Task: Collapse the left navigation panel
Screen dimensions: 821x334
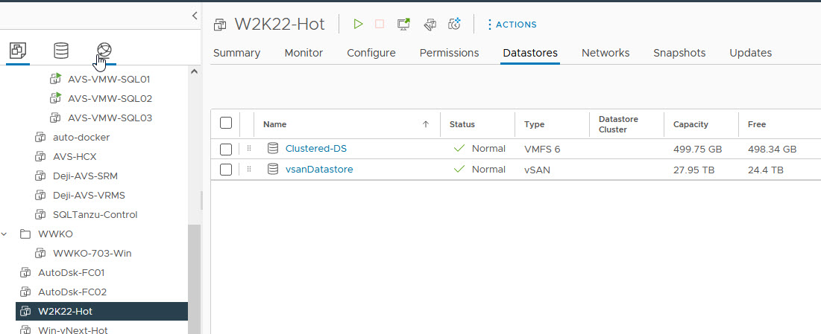Action: pyautogui.click(x=195, y=15)
